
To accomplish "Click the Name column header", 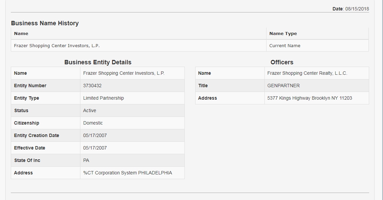I will click(21, 34).
